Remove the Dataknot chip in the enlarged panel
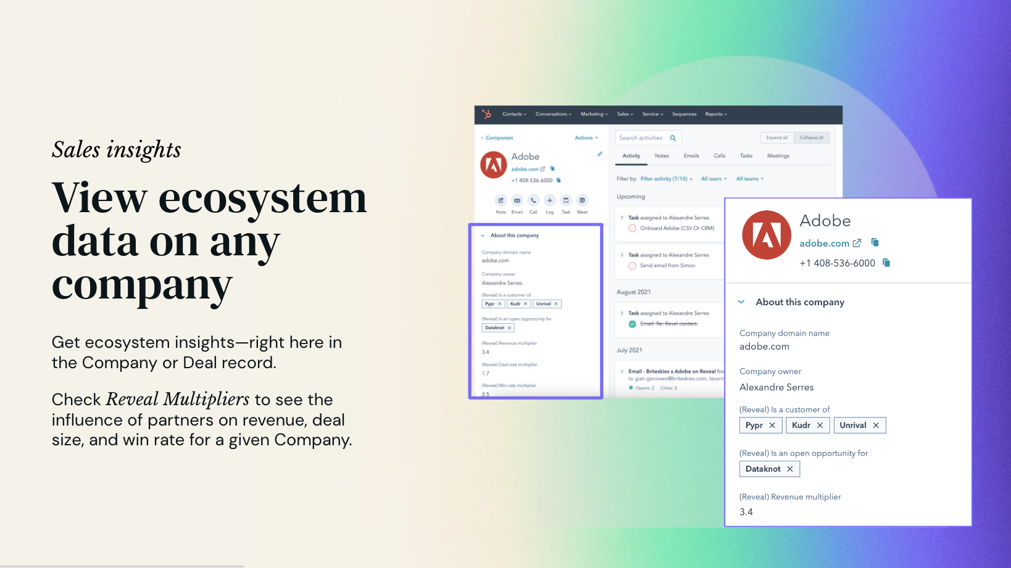This screenshot has height=568, width=1011. coord(790,469)
